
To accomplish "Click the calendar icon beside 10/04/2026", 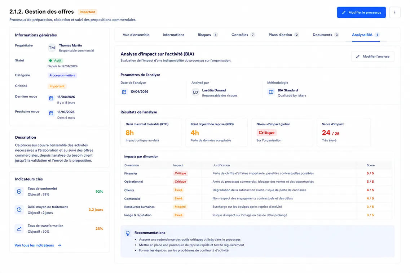I will pyautogui.click(x=124, y=92).
